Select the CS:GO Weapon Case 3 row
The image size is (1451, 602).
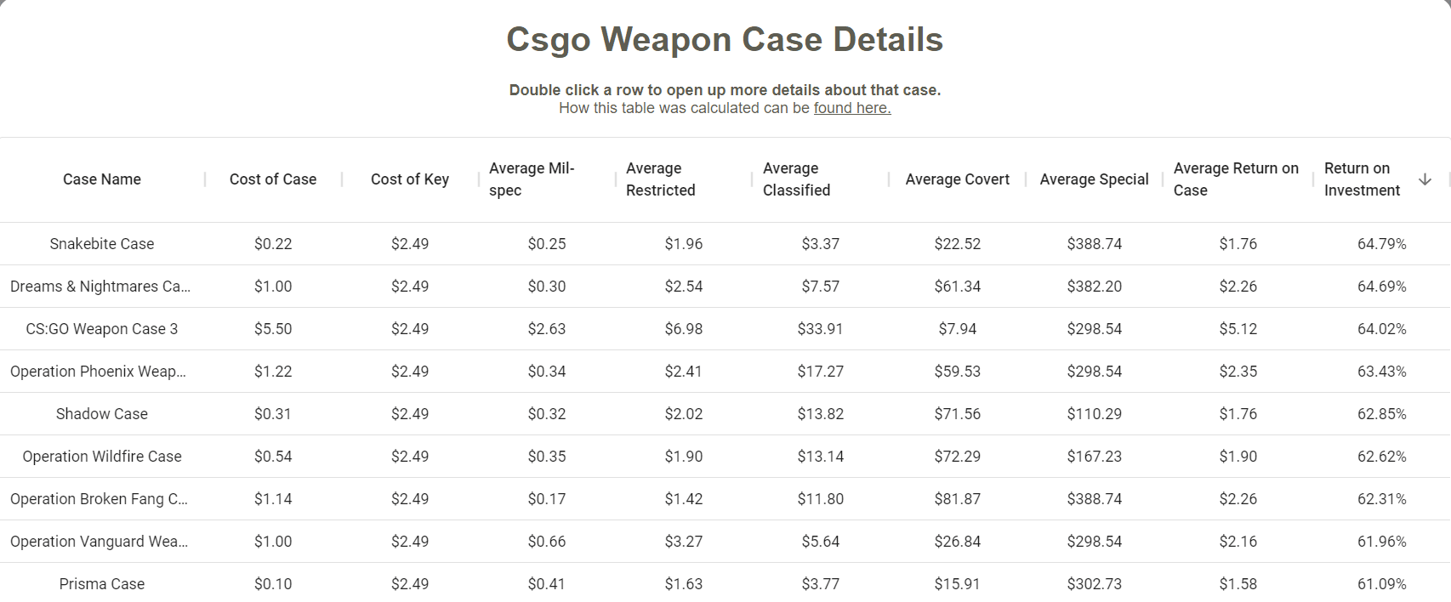(725, 329)
